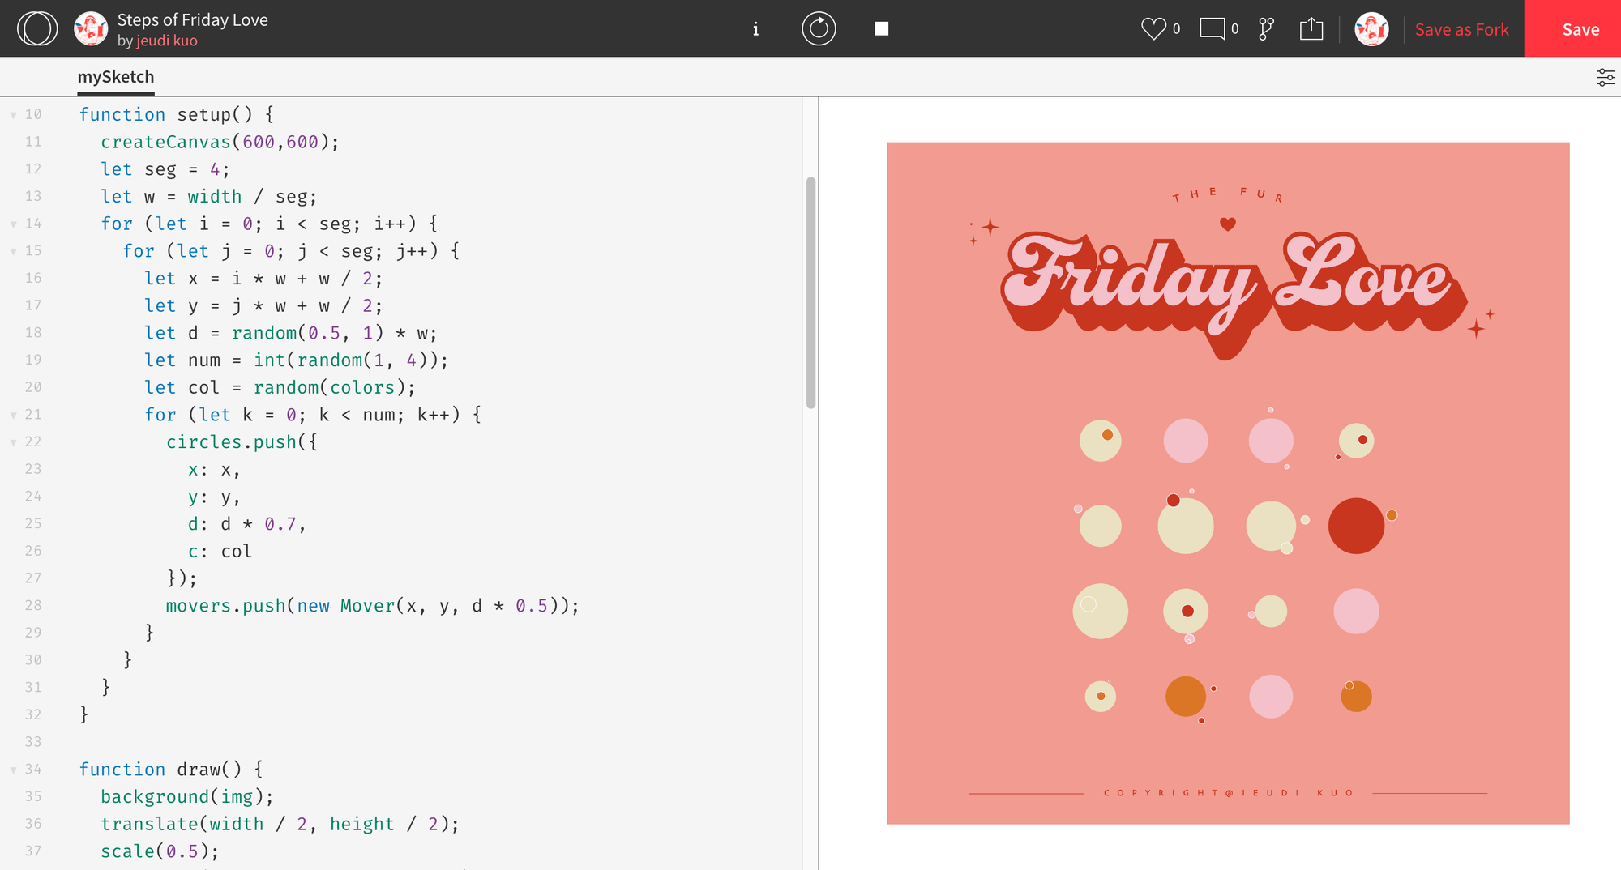Click the OpenProcessing logo icon
The width and height of the screenshot is (1621, 870).
coord(37,28)
